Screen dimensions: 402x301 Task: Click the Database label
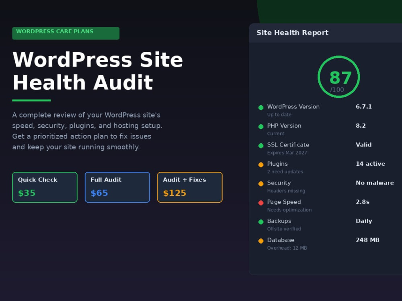(281, 240)
